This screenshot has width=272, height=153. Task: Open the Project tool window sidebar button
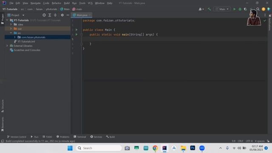[x=3, y=19]
